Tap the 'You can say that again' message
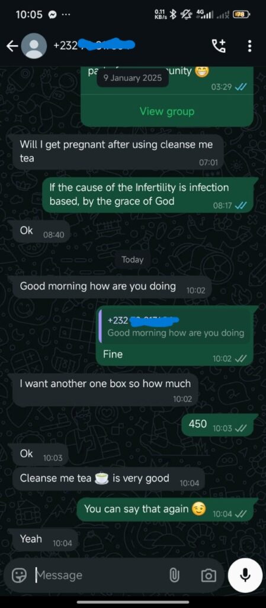Viewport: 266px width, 608px height. point(165,510)
